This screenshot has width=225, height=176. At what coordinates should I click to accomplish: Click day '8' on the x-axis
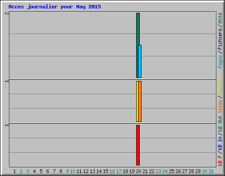[61, 171]
